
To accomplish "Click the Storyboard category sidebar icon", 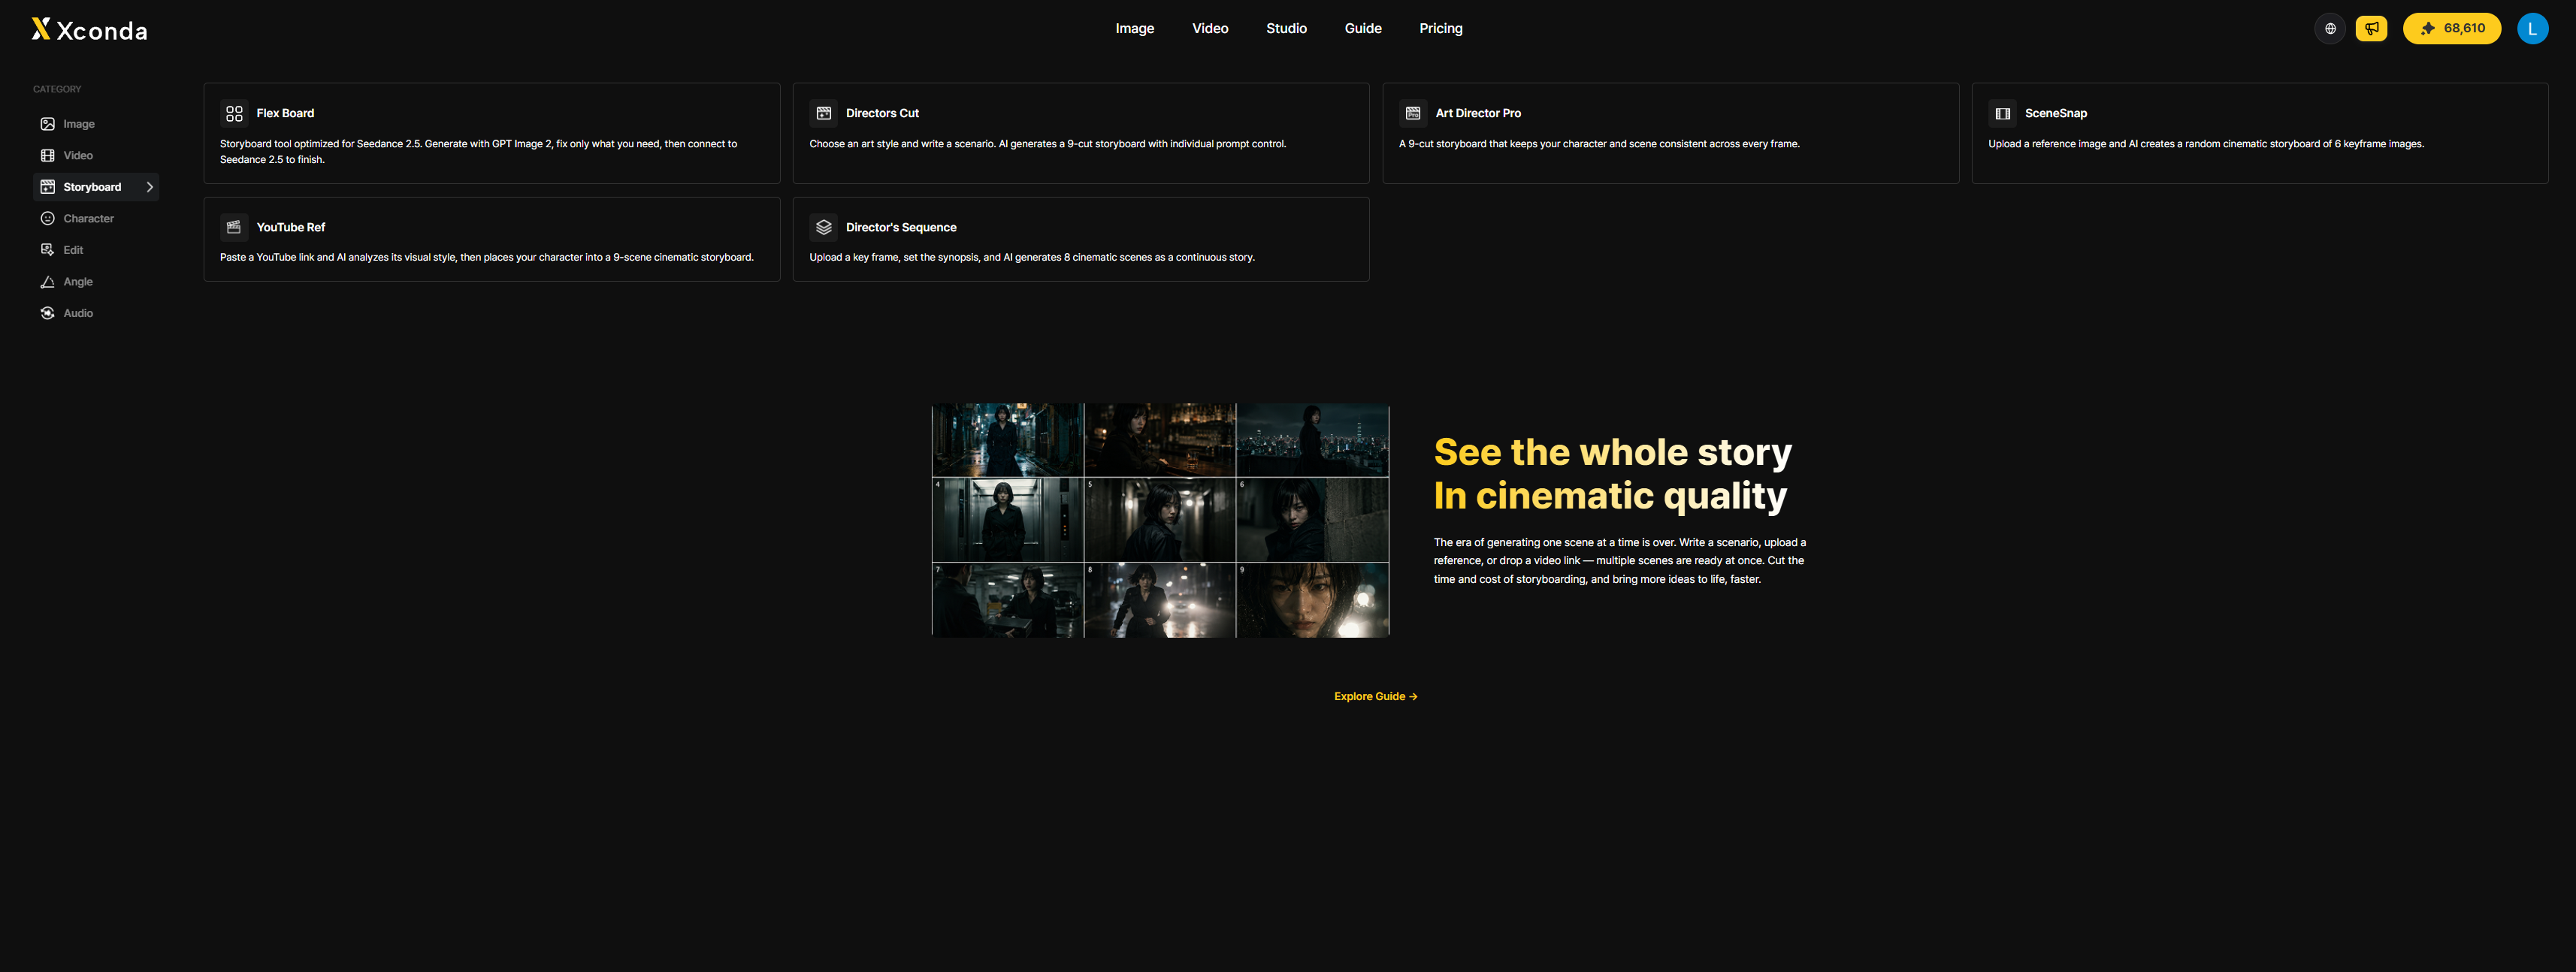I will [x=47, y=187].
